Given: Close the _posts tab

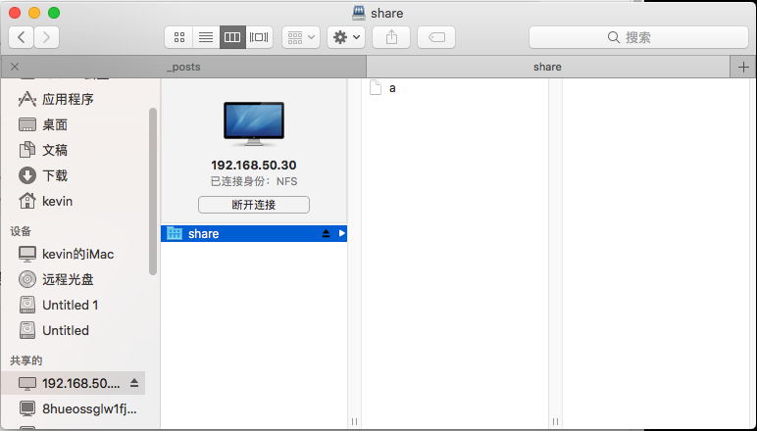Looking at the screenshot, I should 15,67.
